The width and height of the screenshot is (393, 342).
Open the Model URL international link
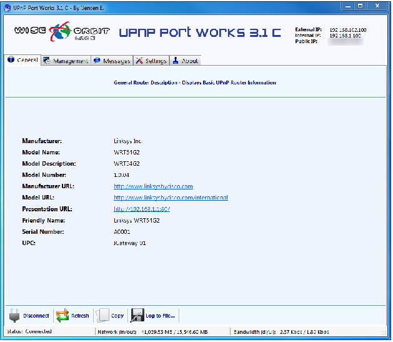171,198
